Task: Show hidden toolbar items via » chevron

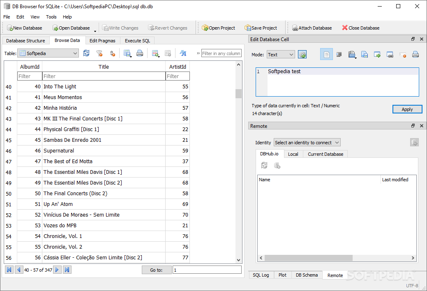Action: 198,53
